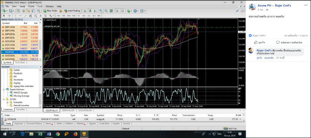Screen dimensions: 311x138
Task: Open the Charts menu
Action: click(x=31, y=6)
